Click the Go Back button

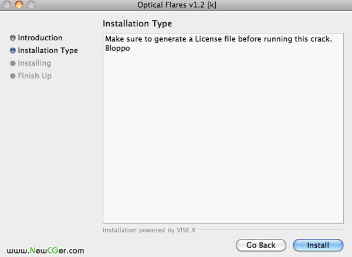coord(261,245)
